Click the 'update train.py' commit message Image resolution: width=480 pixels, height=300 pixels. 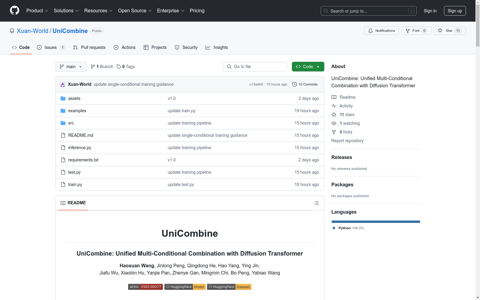tap(181, 111)
